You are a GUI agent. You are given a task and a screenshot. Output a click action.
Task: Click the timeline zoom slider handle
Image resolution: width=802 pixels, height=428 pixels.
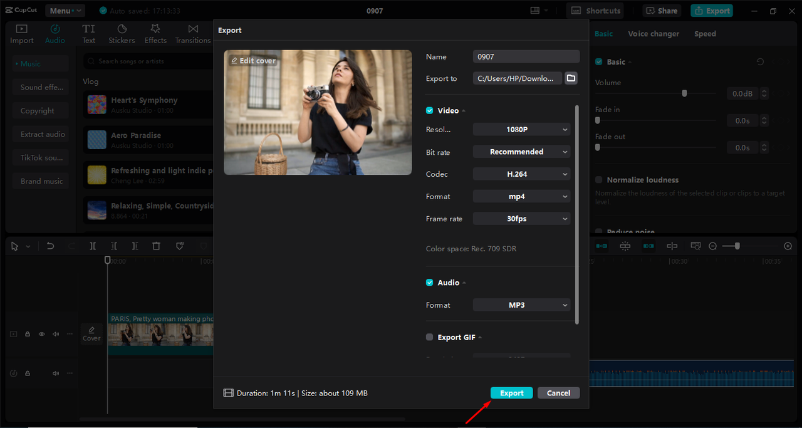point(737,246)
